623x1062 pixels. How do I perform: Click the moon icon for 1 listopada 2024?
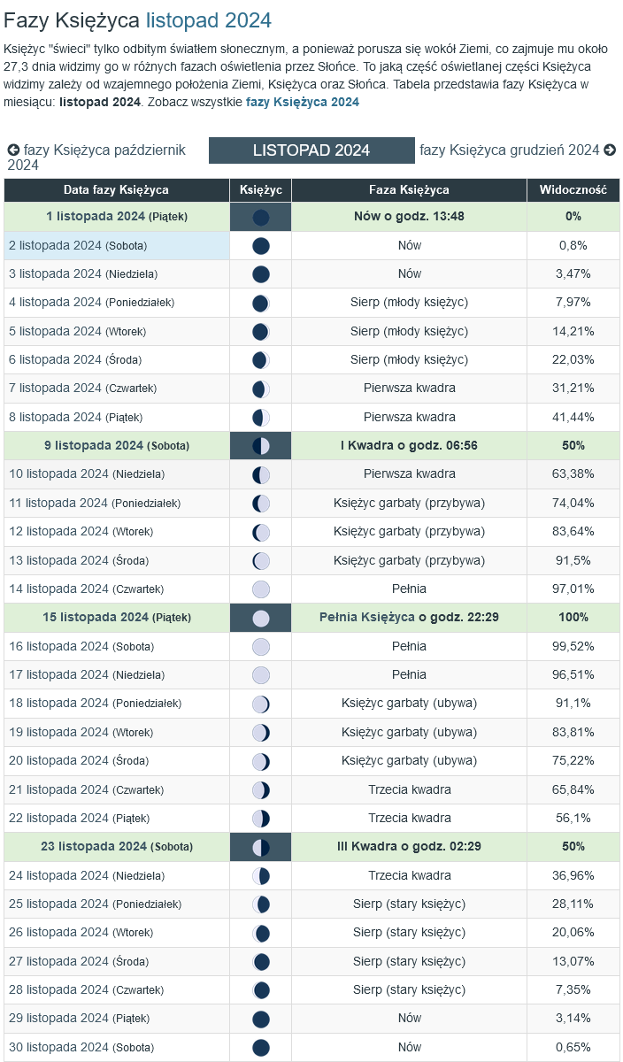pos(260,217)
